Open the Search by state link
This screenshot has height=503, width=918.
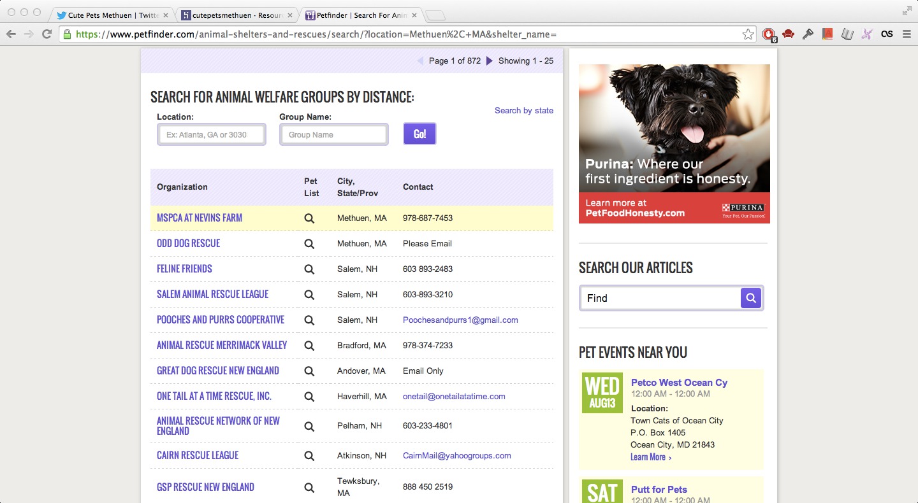click(x=524, y=110)
